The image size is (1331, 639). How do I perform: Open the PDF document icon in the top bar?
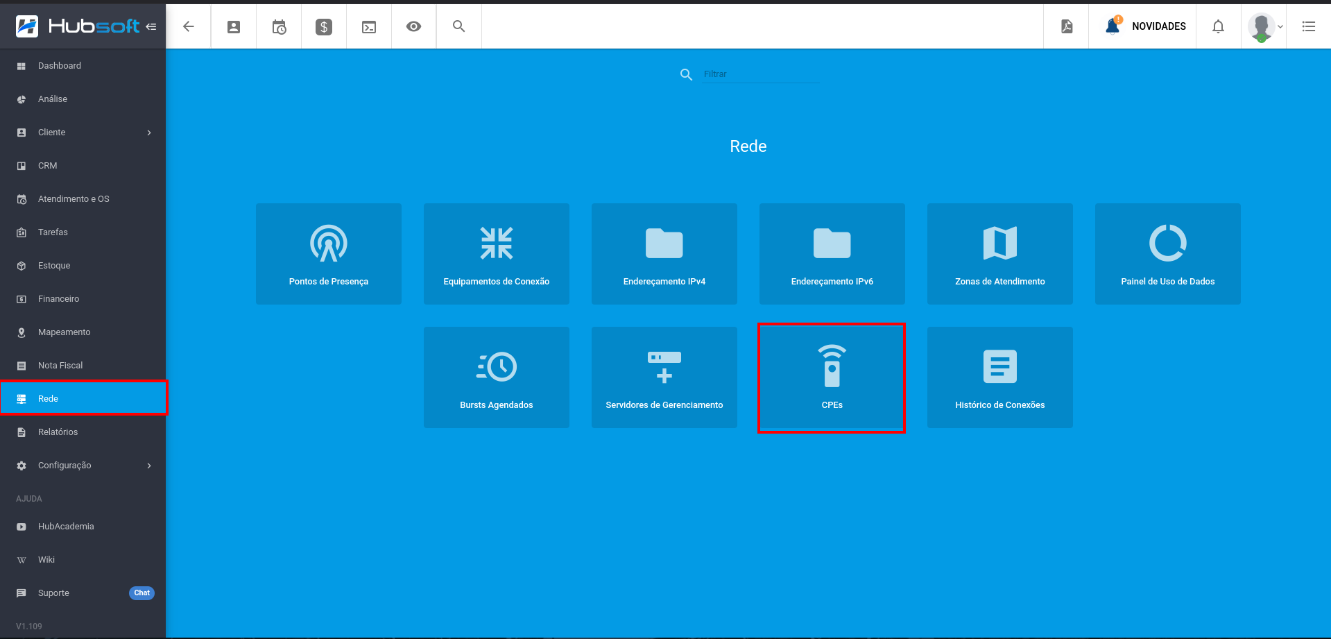pos(1067,26)
